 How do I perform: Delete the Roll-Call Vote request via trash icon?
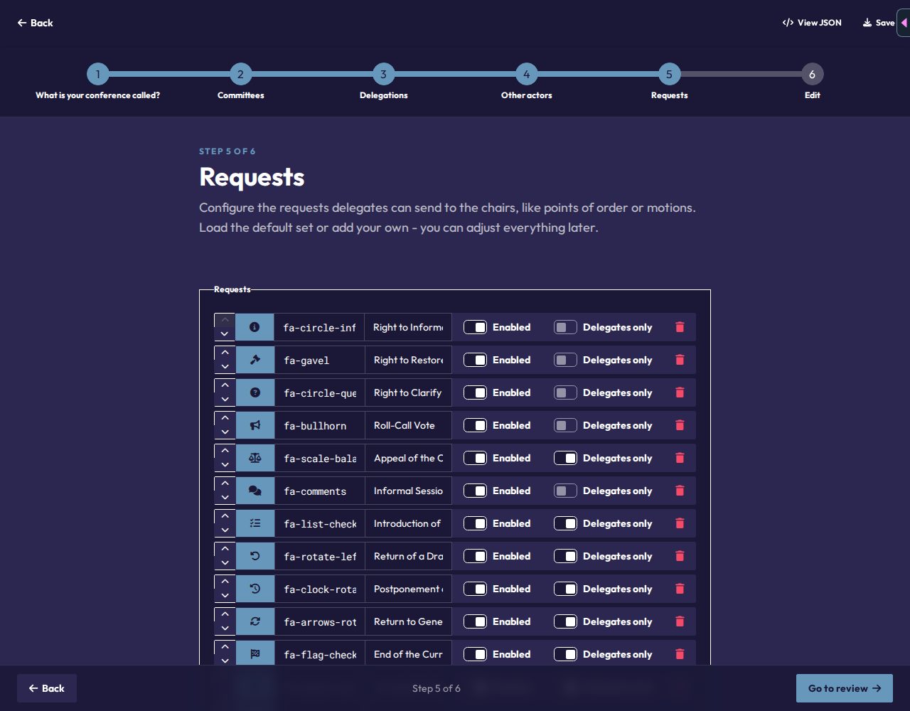pyautogui.click(x=680, y=425)
